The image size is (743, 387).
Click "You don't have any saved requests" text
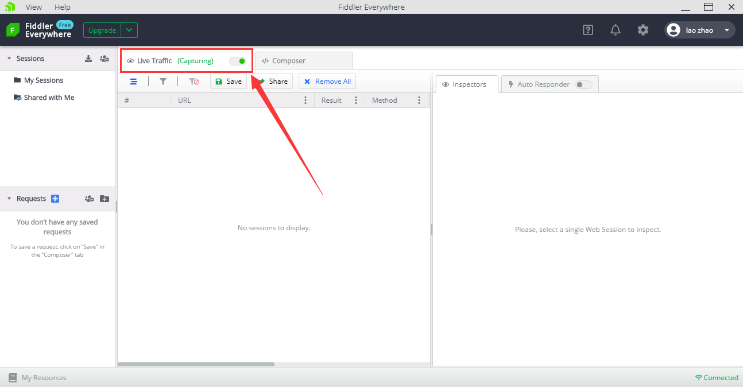(57, 227)
